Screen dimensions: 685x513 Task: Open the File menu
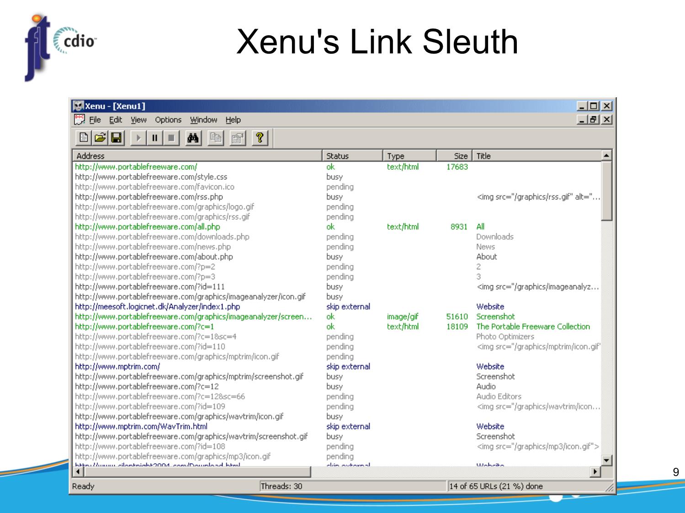[95, 120]
